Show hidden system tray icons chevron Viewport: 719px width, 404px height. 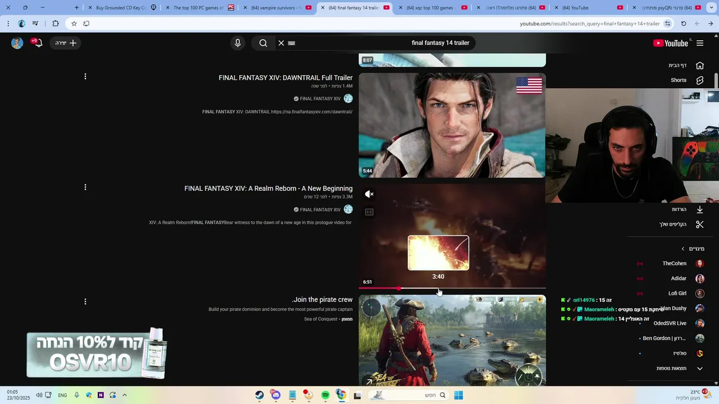[125, 395]
